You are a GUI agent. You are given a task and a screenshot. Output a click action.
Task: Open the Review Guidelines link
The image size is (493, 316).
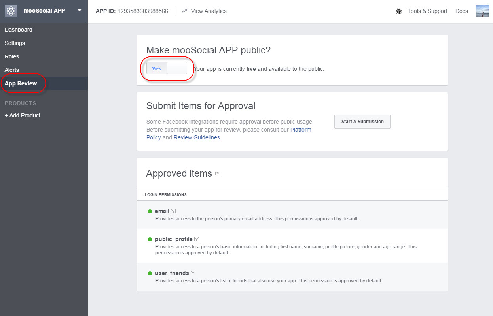197,137
